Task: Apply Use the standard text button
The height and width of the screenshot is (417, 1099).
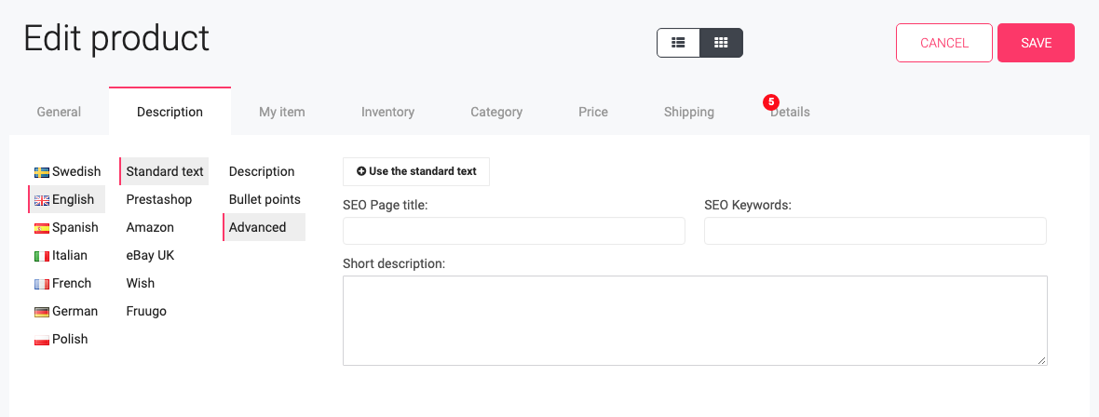Action: coord(416,171)
